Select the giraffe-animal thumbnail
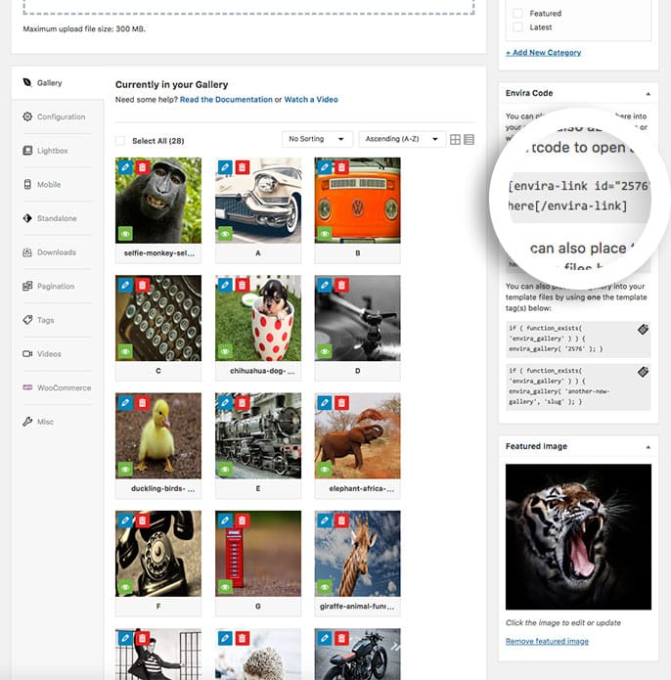 click(358, 554)
